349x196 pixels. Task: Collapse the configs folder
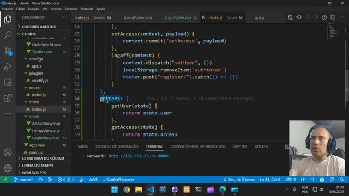(36, 59)
